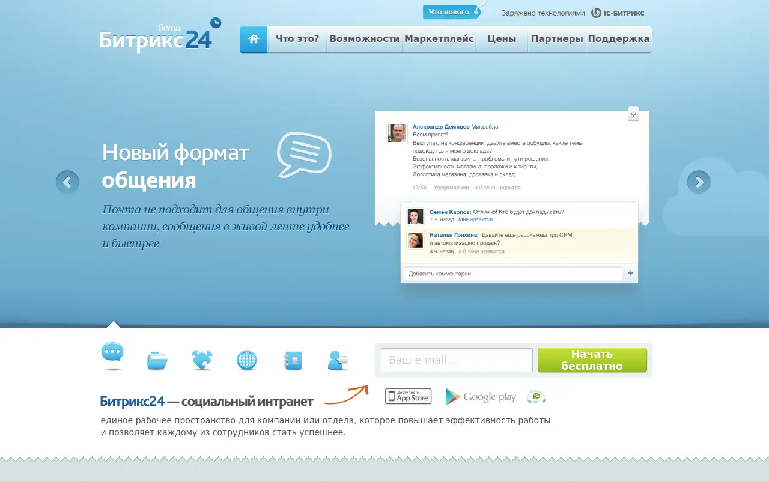Open the Поддержка menu item
The height and width of the screenshot is (481, 769).
pos(619,39)
